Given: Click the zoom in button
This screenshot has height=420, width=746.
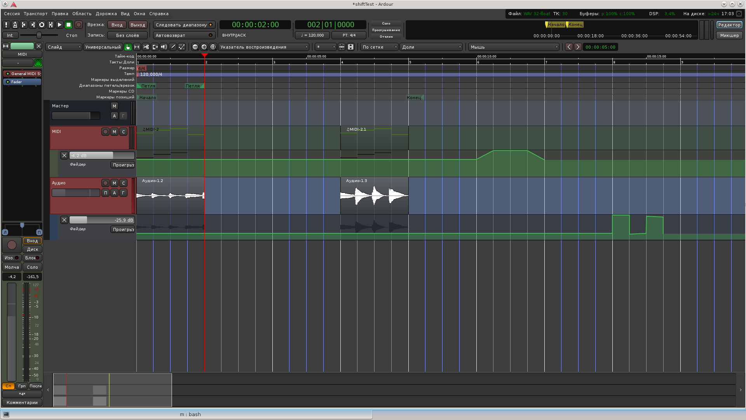Looking at the screenshot, I should point(204,47).
